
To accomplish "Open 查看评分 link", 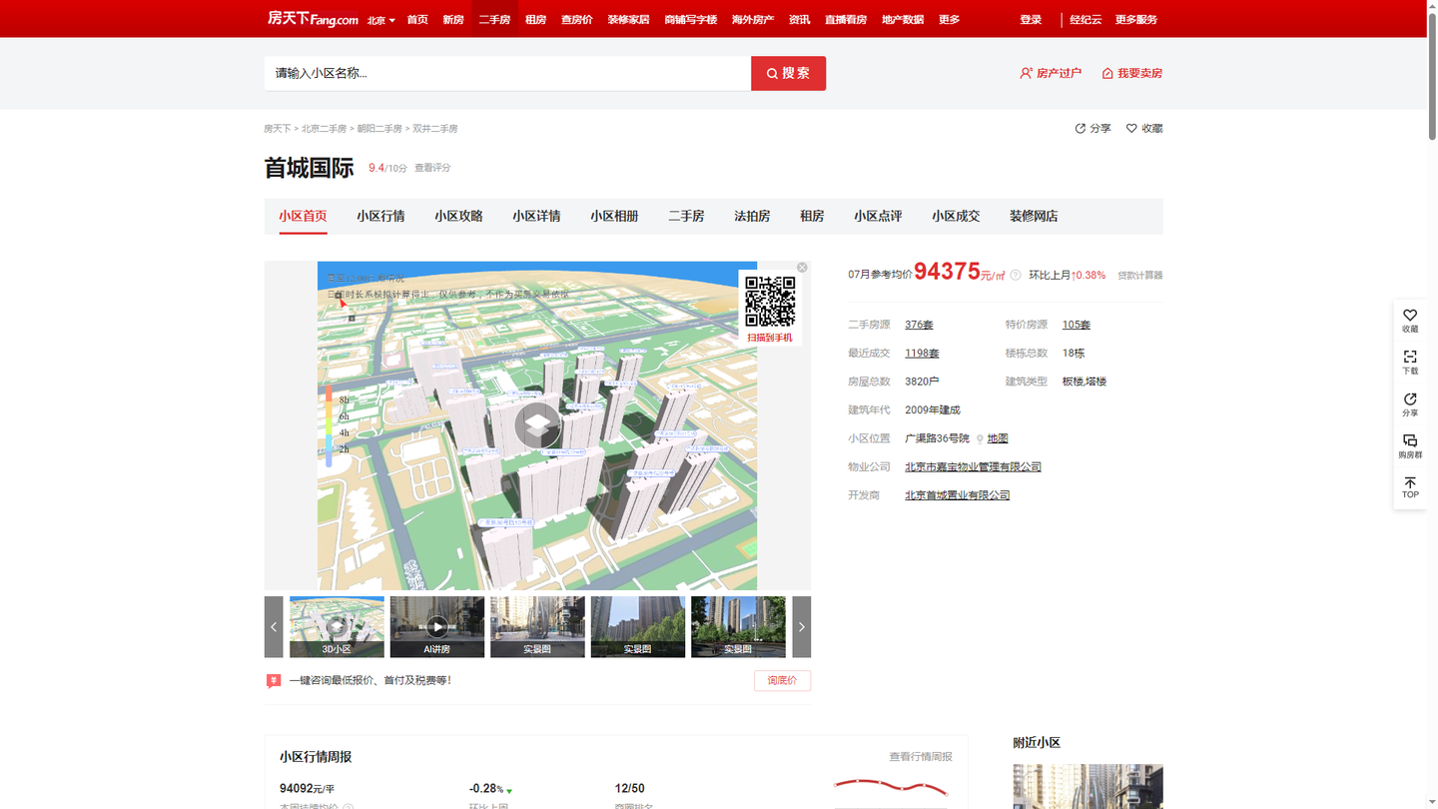I will pyautogui.click(x=432, y=168).
